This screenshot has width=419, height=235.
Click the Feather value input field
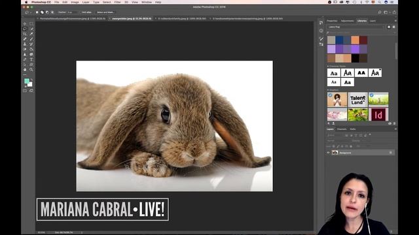72,12
